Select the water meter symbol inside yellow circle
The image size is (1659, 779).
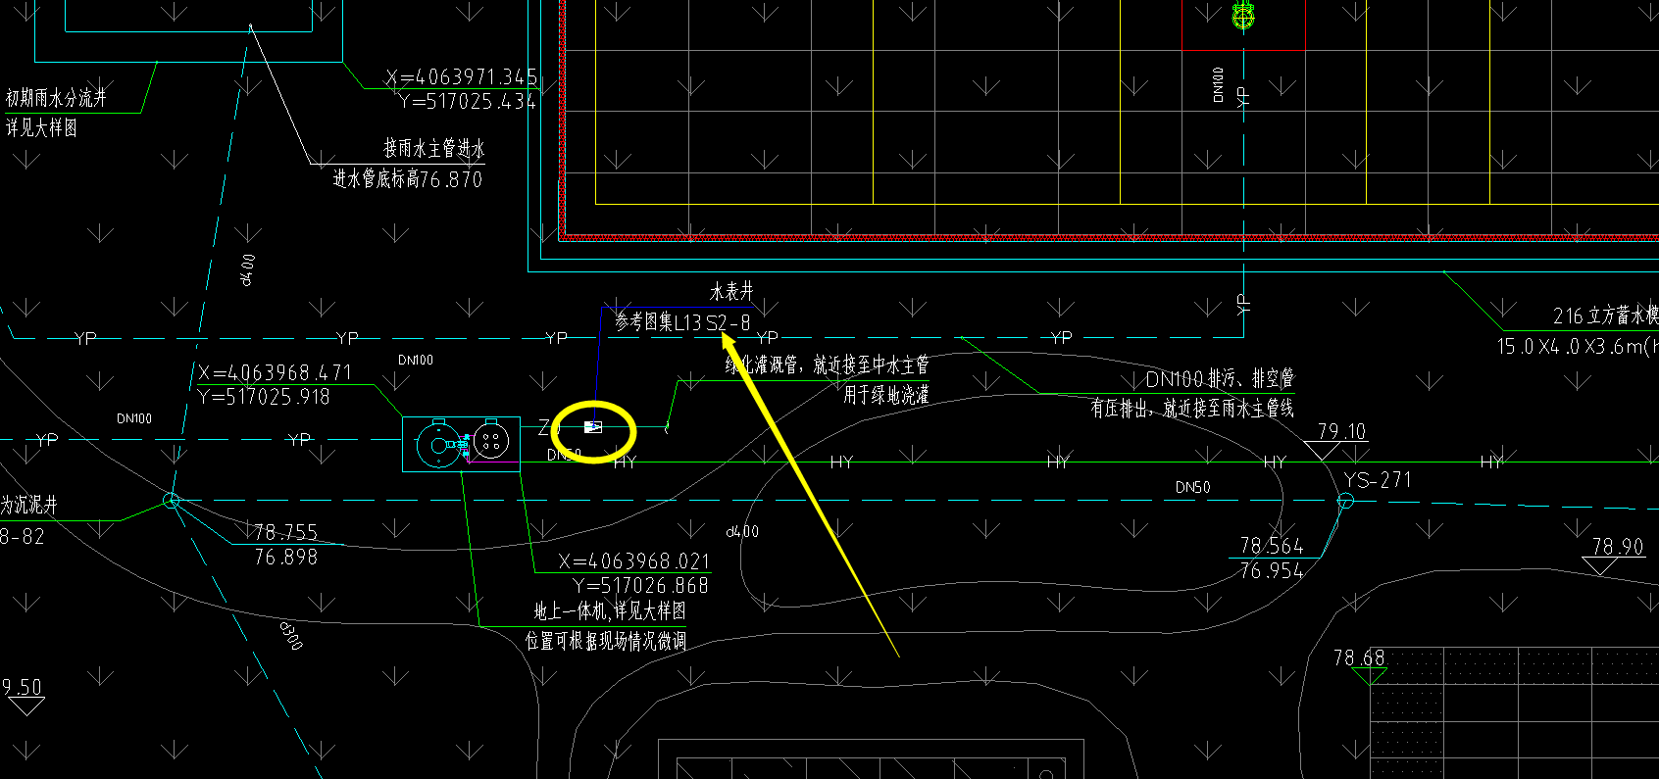click(x=593, y=427)
